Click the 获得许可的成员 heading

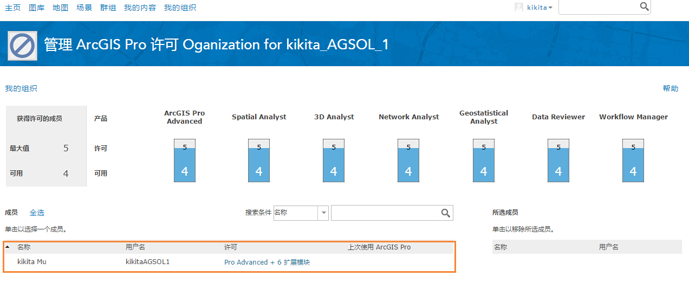[x=39, y=118]
